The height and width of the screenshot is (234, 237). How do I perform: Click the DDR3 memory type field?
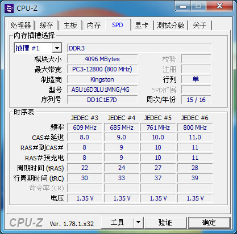click(x=139, y=48)
